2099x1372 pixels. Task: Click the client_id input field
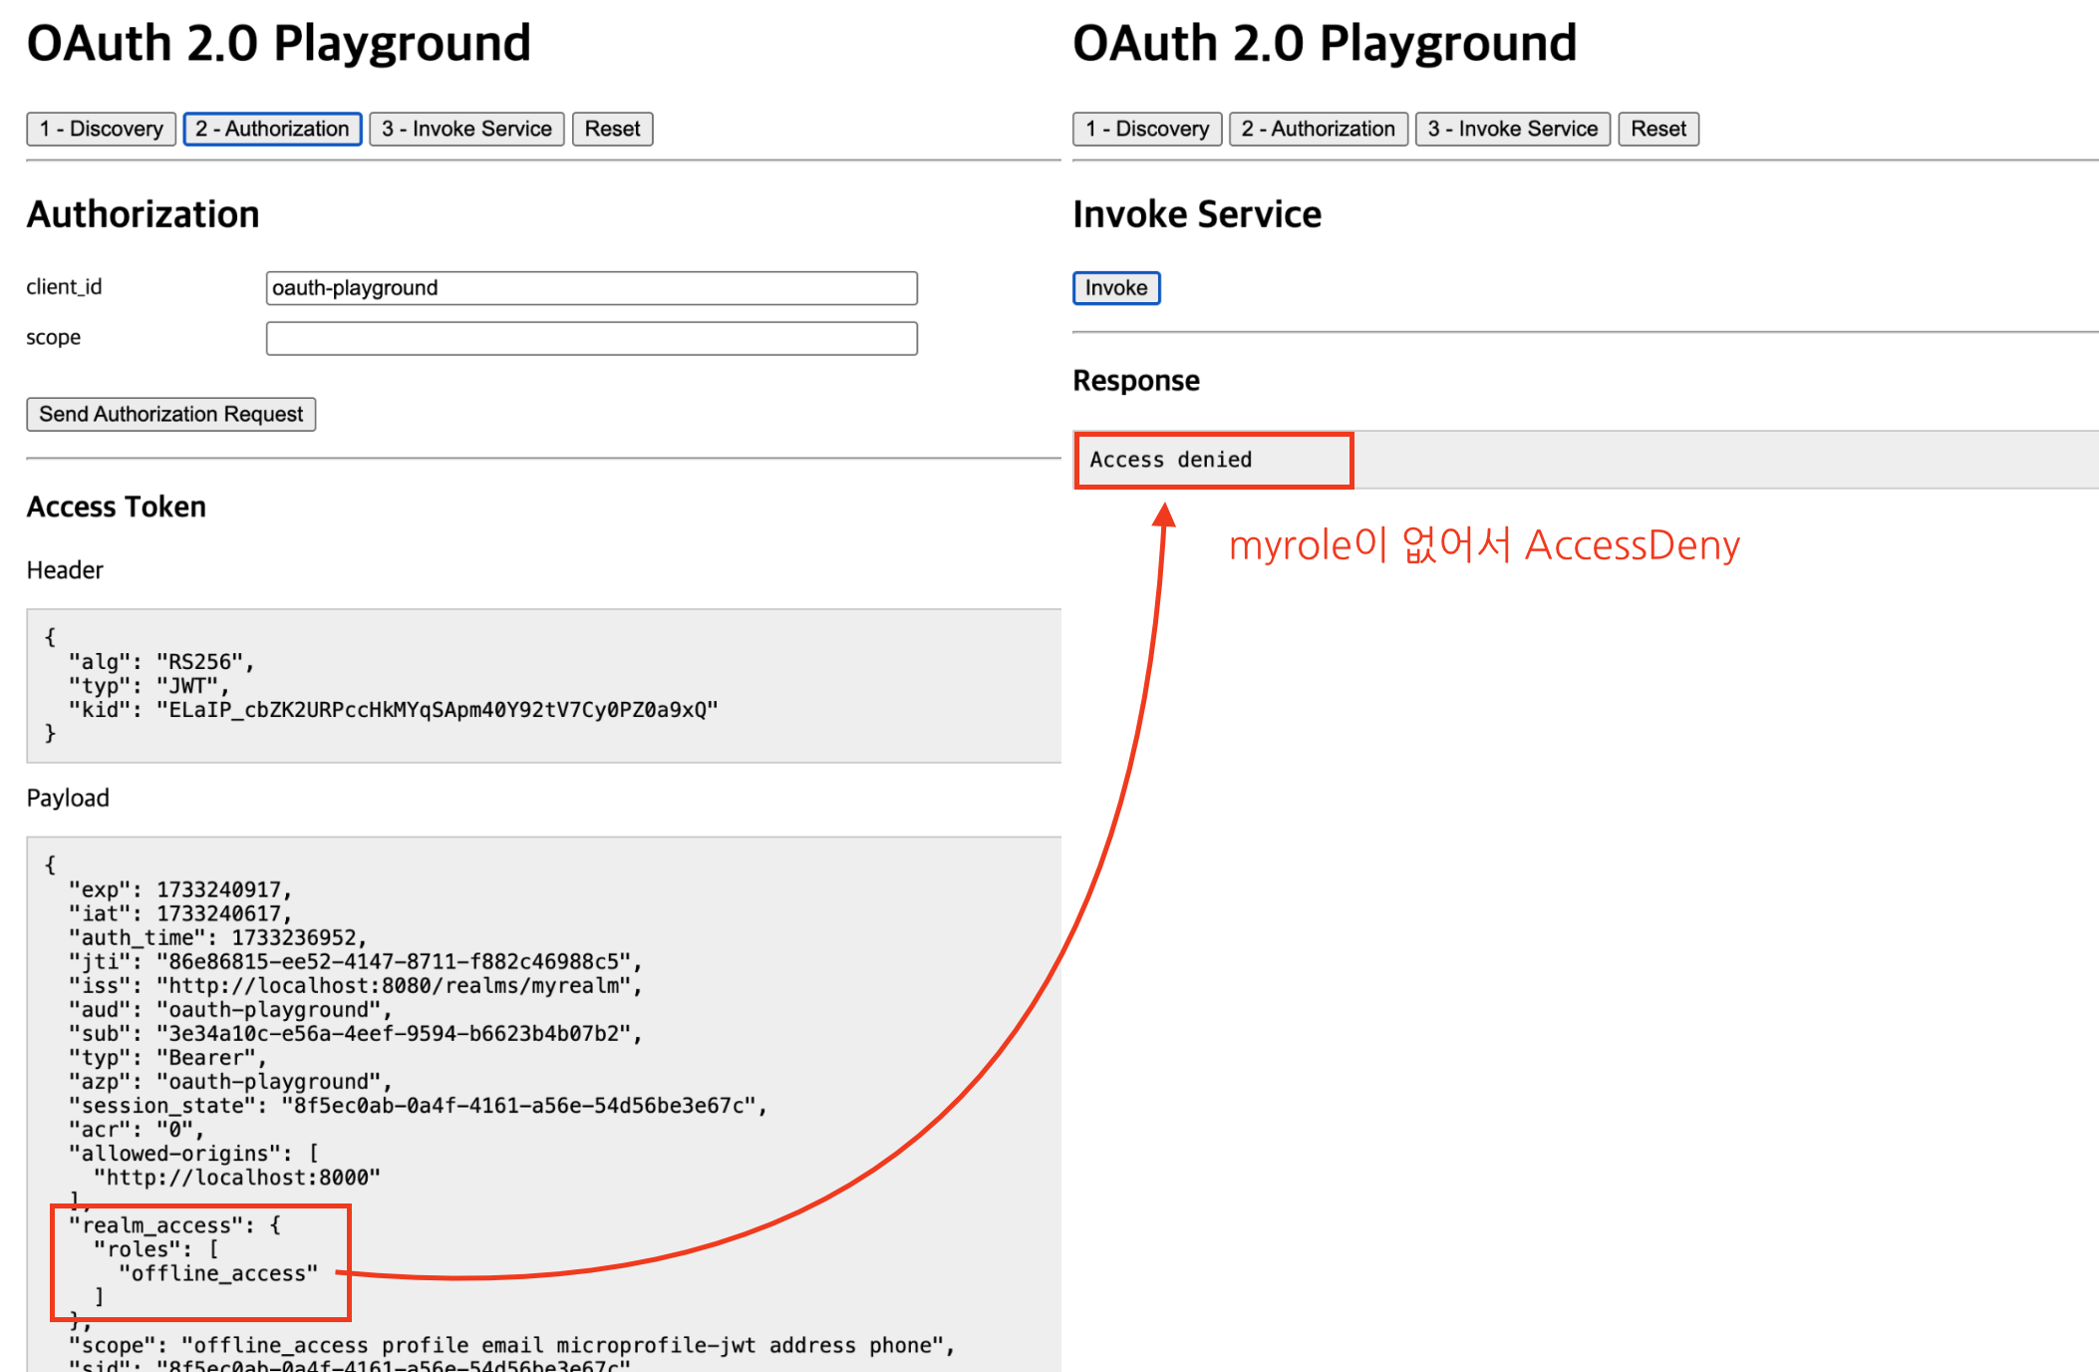pos(591,288)
